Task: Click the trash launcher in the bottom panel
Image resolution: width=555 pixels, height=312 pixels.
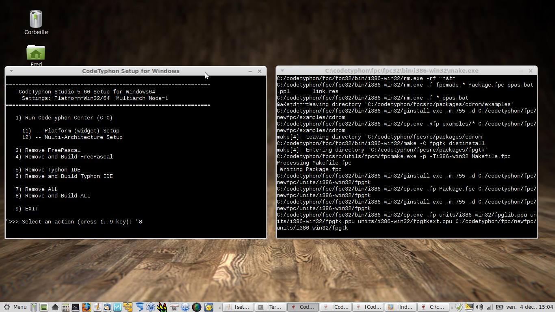Action: click(34, 307)
